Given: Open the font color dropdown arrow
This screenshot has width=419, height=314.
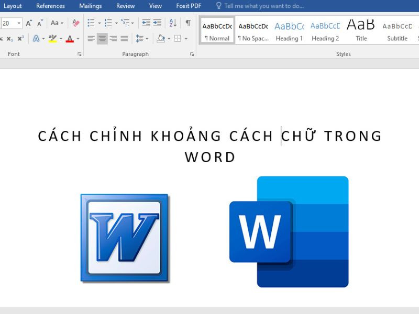Looking at the screenshot, I should click(78, 39).
